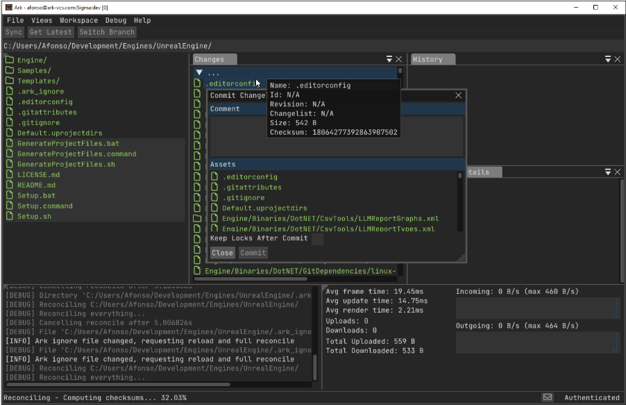The height and width of the screenshot is (405, 626).
Task: Click the Sync button
Action: pyautogui.click(x=14, y=32)
